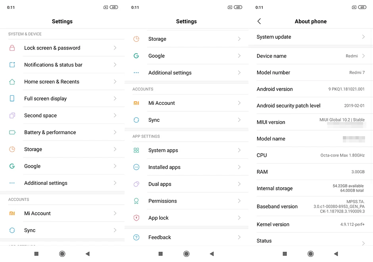
Task: Click the chevron next to Device name
Action: tap(363, 56)
